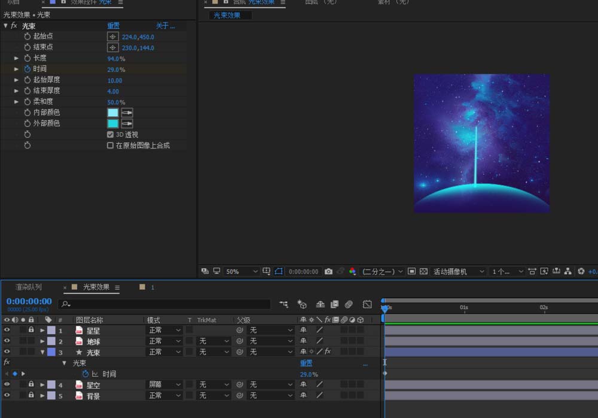This screenshot has height=418, width=598.
Task: Click the 起始点 crosshair point picker
Action: [x=112, y=37]
